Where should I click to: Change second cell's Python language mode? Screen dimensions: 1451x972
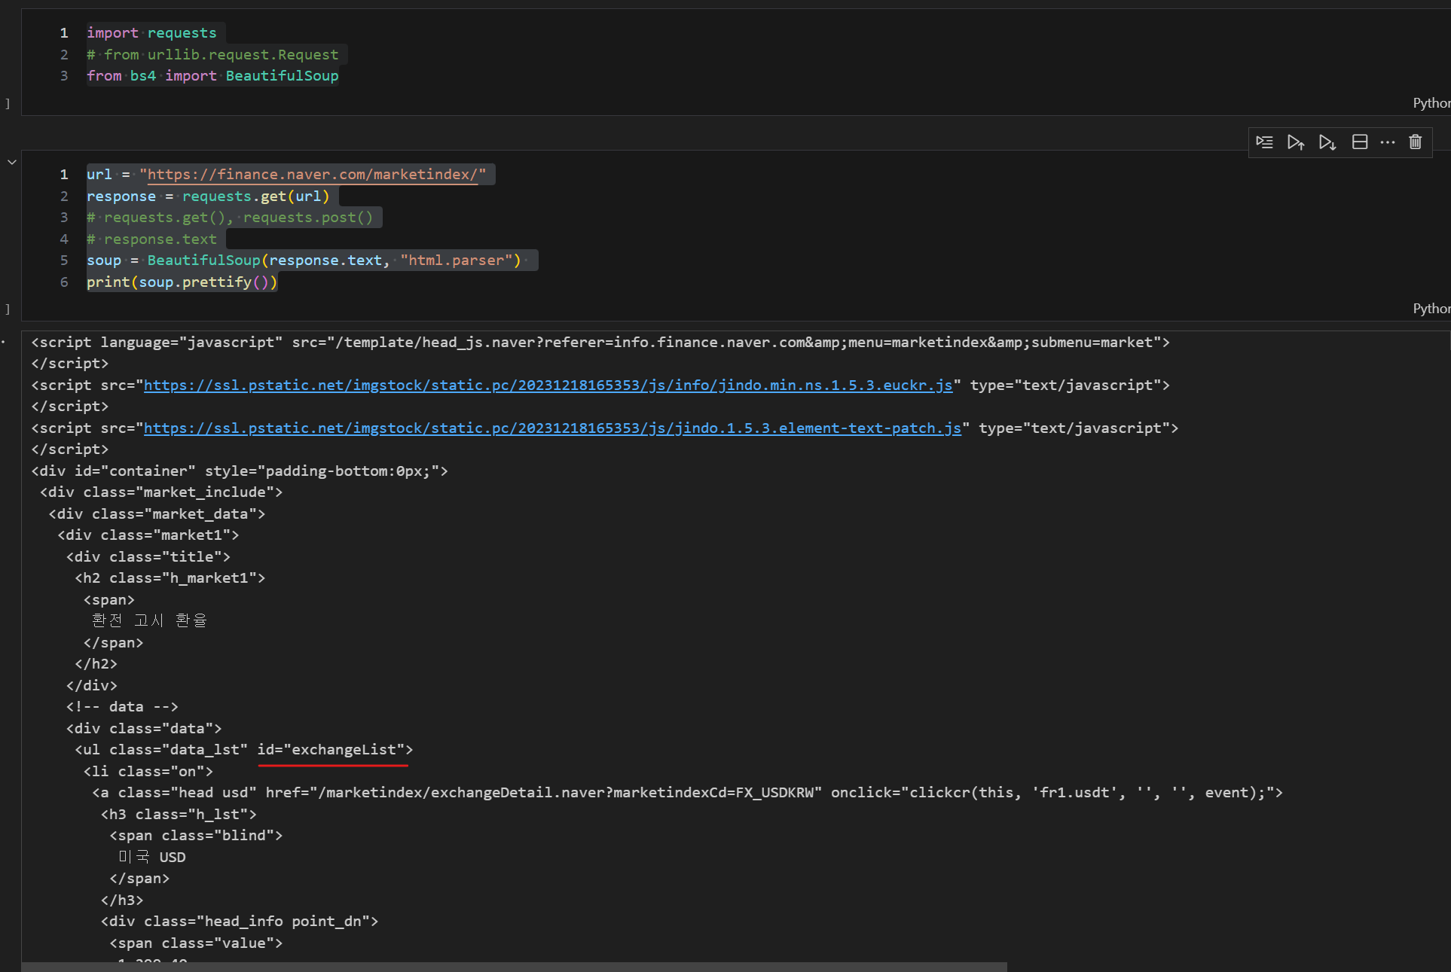pyautogui.click(x=1431, y=309)
